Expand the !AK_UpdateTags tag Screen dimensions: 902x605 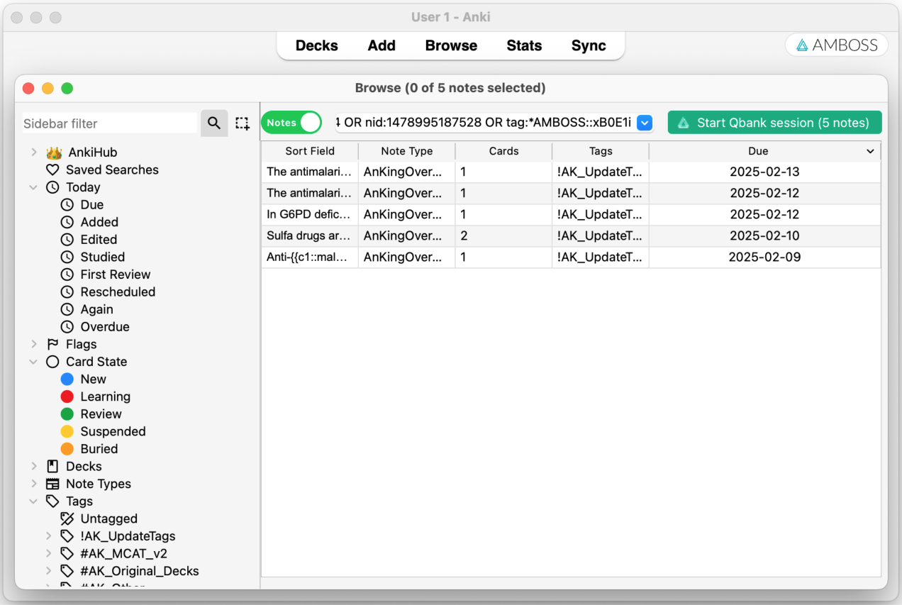(x=48, y=536)
